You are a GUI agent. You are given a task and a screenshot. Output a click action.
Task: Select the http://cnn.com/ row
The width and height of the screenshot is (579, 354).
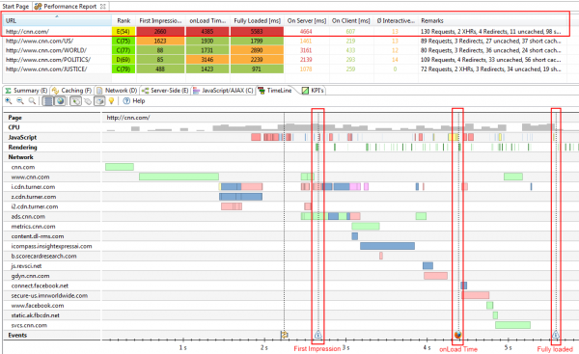(x=285, y=32)
